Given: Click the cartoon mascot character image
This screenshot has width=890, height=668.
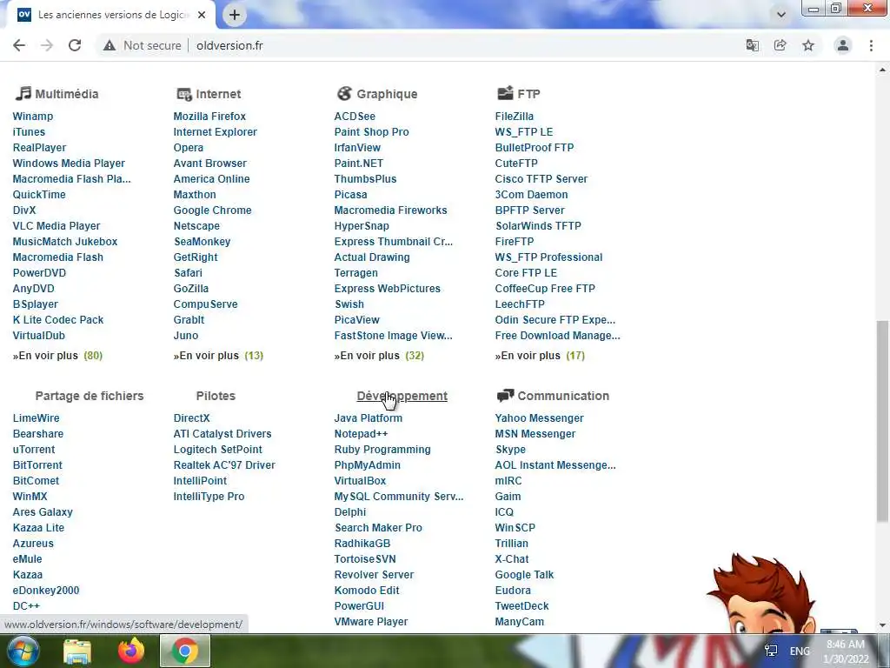Looking at the screenshot, I should click(x=761, y=594).
